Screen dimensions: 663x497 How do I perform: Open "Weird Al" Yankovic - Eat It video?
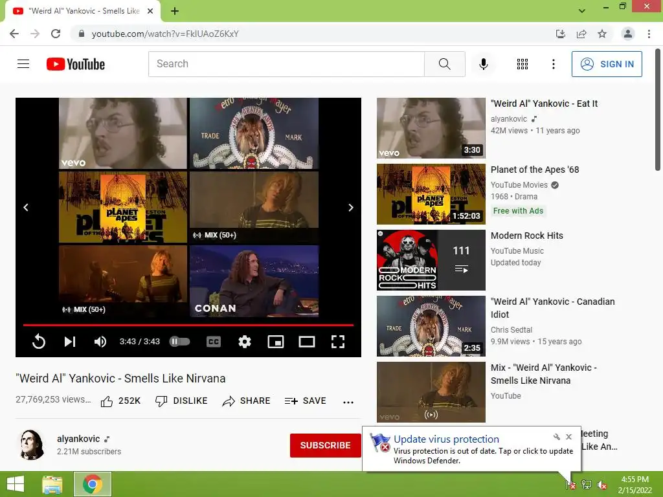pyautogui.click(x=544, y=104)
